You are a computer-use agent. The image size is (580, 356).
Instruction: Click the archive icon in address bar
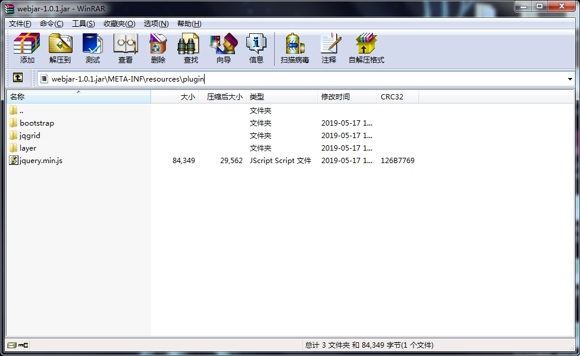coord(45,79)
